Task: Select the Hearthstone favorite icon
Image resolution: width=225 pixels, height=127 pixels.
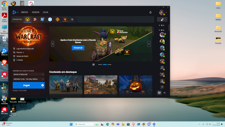Action: pyautogui.click(x=57, y=19)
